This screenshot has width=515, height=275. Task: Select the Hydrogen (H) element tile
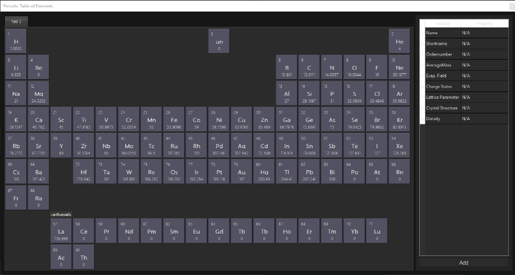coord(16,41)
